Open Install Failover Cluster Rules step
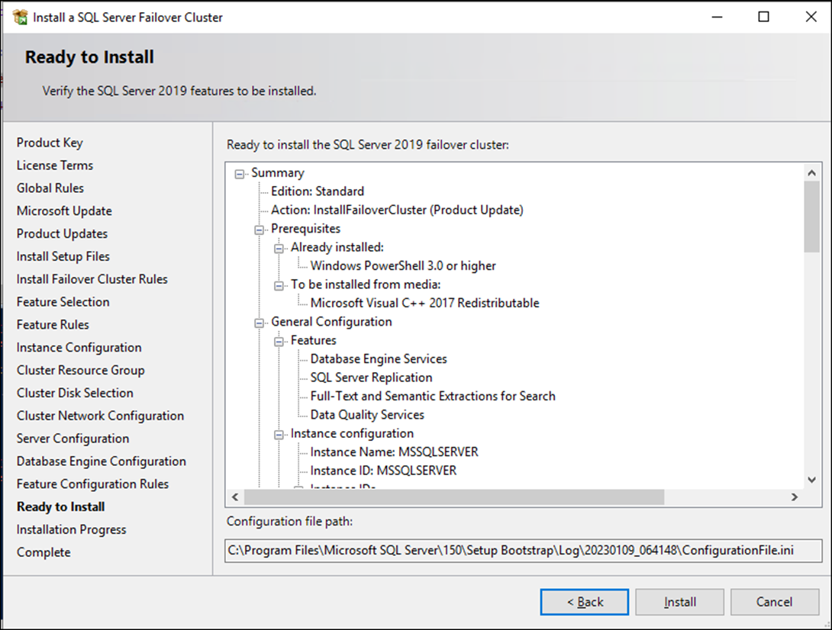 tap(92, 279)
